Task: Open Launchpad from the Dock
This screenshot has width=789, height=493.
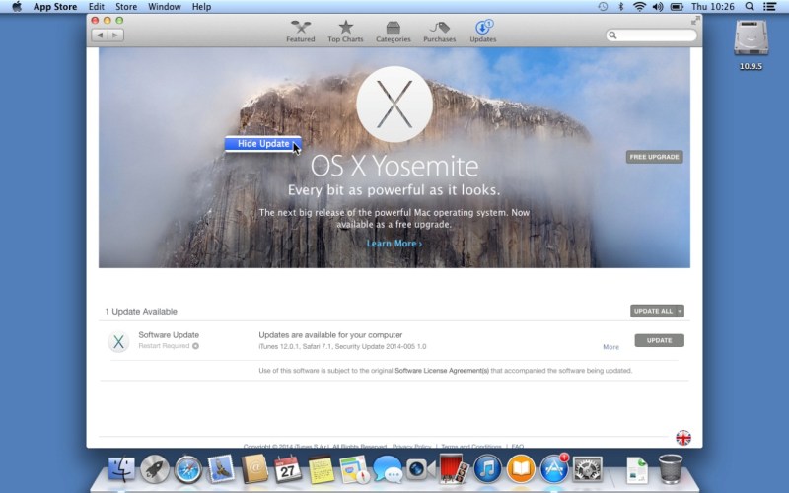Action: click(x=155, y=468)
